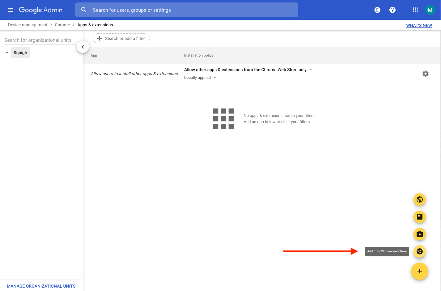
Task: Open the hourglass tasks icon
Action: [x=377, y=10]
